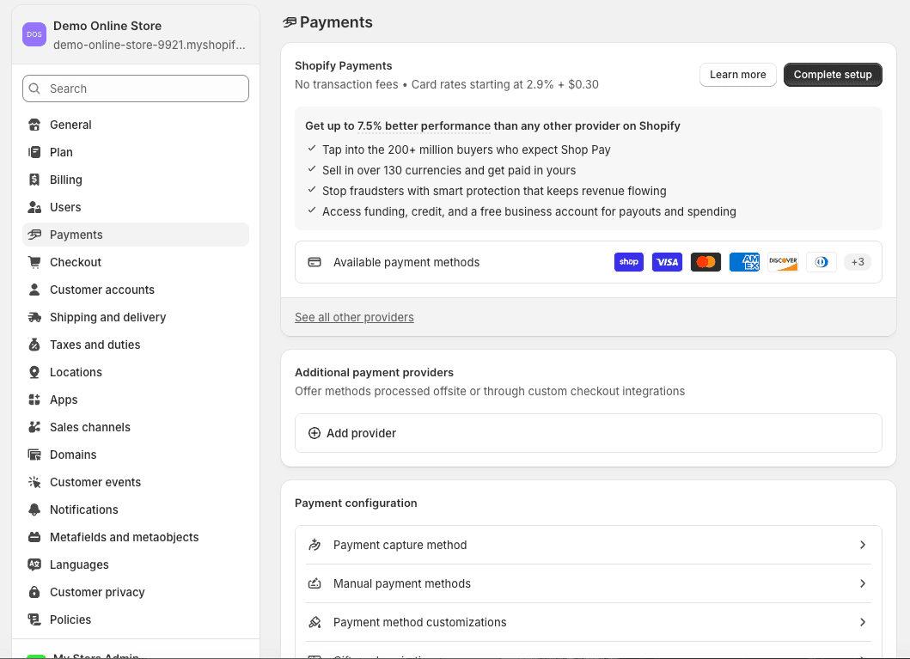The width and height of the screenshot is (910, 659).
Task: Navigate to Taxes and duties
Action: tap(136, 345)
